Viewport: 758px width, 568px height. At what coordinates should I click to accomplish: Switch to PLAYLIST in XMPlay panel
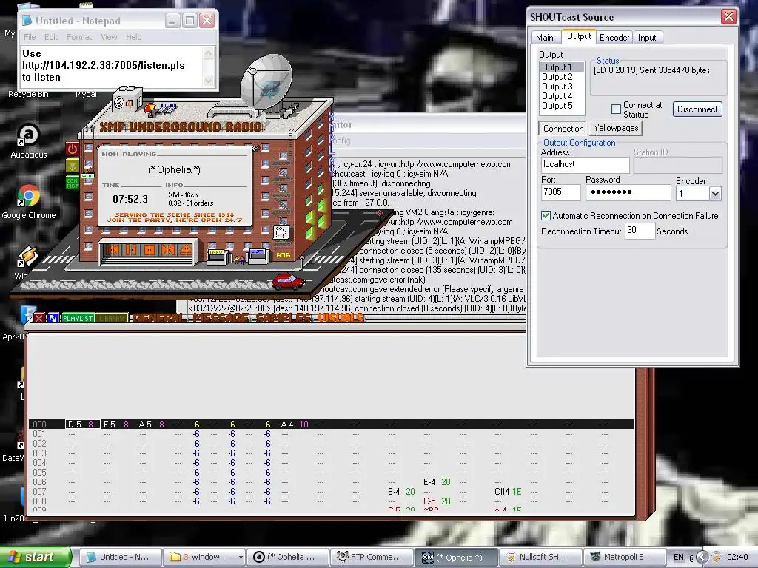77,318
